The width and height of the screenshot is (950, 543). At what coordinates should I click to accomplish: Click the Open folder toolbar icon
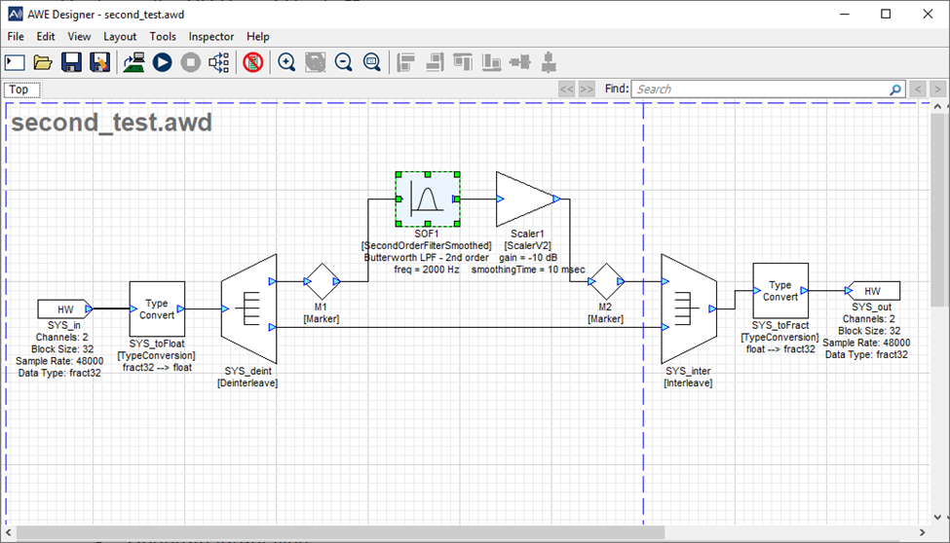(x=43, y=62)
